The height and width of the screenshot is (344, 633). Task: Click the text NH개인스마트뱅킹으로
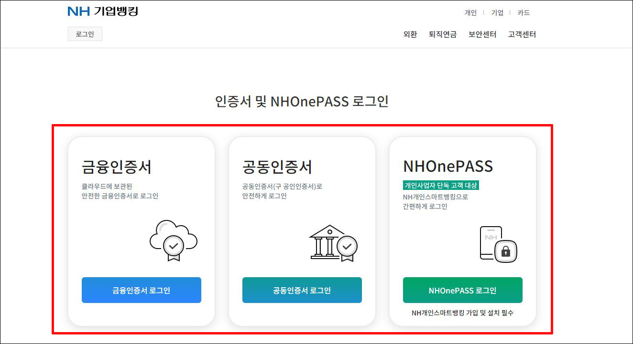point(436,197)
